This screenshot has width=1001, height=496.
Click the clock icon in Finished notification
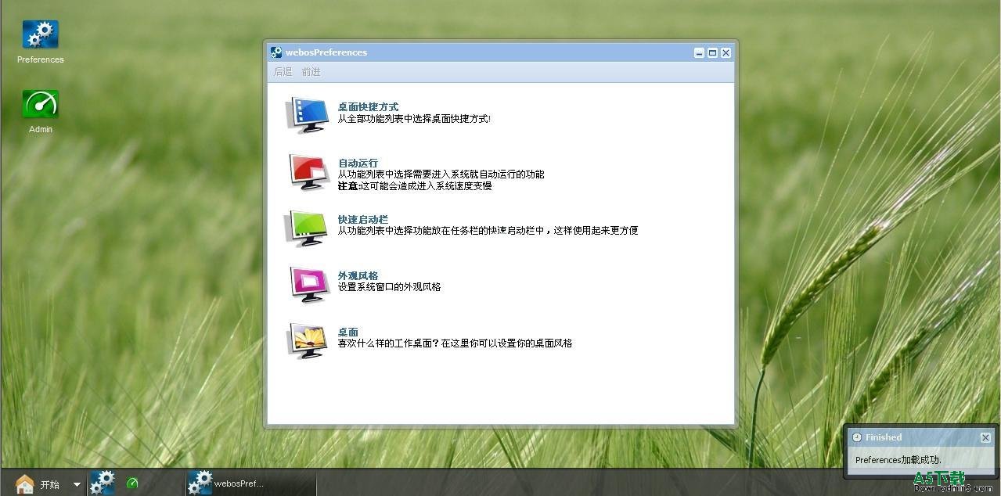(856, 437)
